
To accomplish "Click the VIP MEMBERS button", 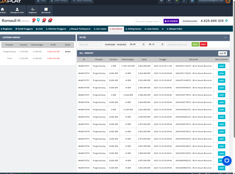I will 171,21.
